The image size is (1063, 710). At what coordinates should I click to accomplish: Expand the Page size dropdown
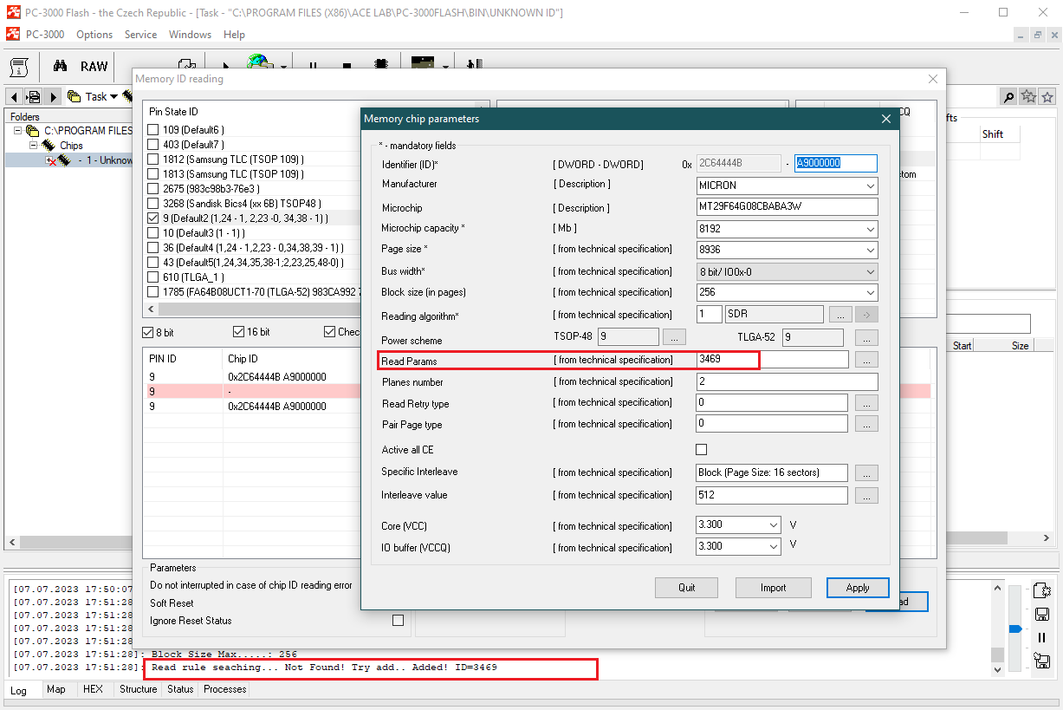[x=787, y=250]
